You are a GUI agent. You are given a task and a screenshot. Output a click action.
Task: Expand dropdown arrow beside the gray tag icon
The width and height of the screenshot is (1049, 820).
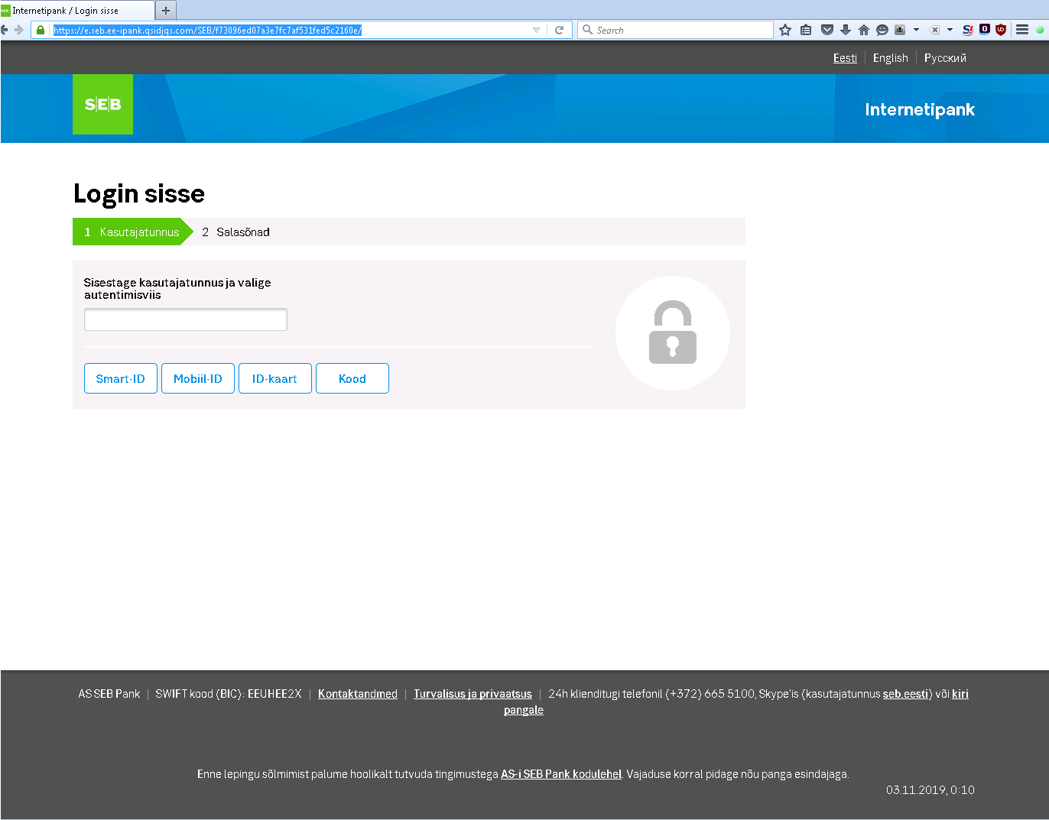click(950, 30)
